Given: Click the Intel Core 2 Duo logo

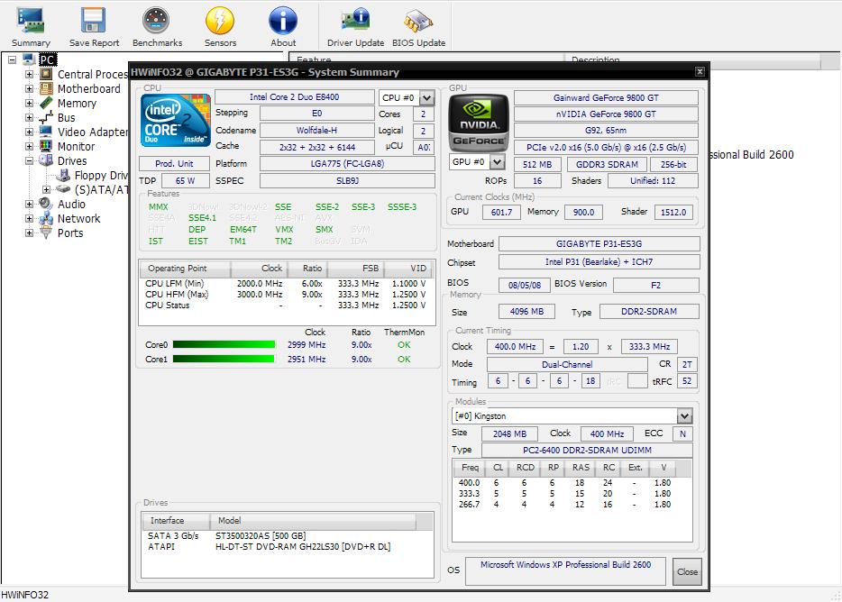Looking at the screenshot, I should coord(176,120).
